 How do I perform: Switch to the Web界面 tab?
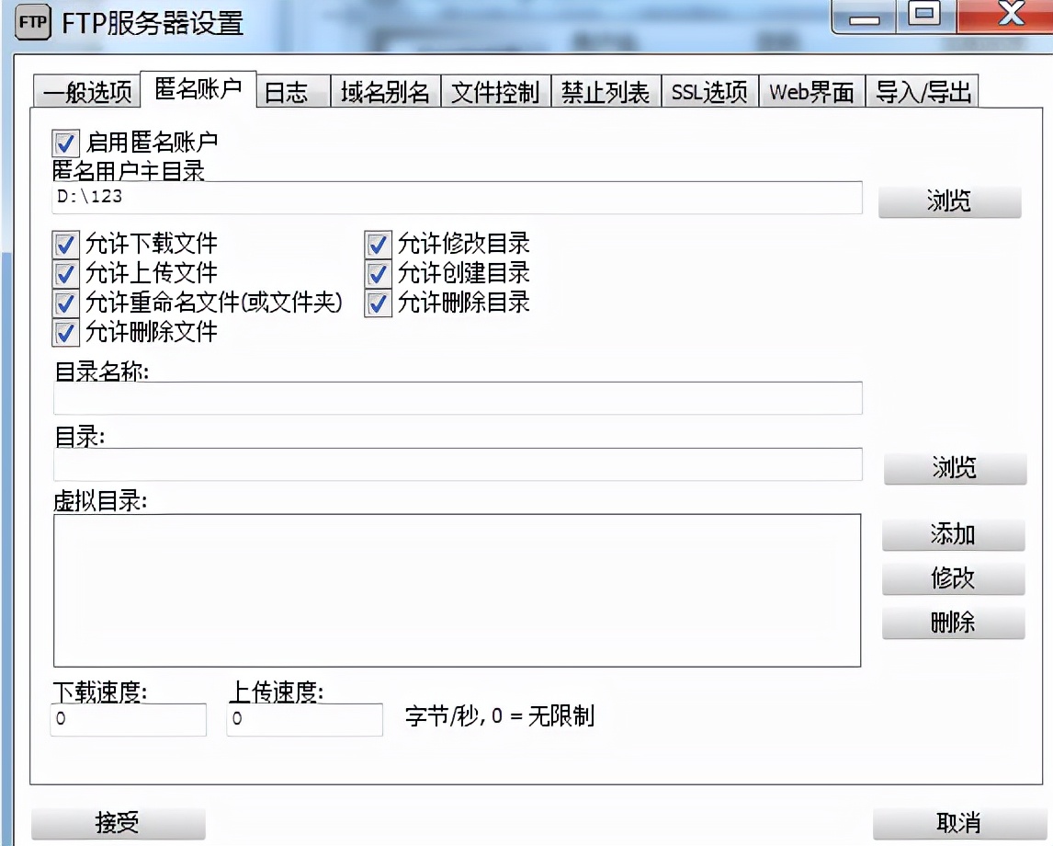tap(810, 91)
